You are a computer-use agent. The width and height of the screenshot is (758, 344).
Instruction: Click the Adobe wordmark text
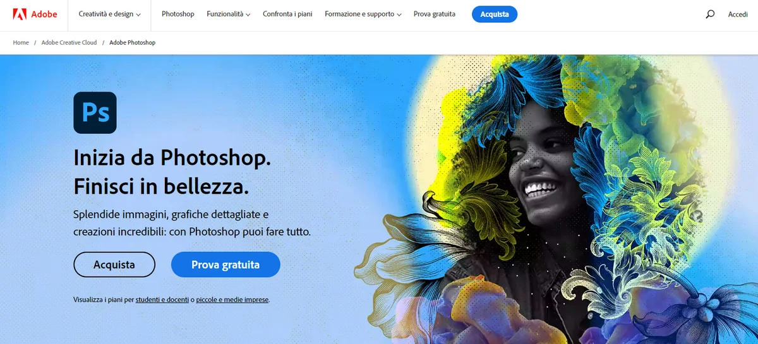coord(44,14)
